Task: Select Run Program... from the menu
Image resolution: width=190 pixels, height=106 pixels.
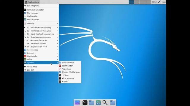Action: [41, 6]
